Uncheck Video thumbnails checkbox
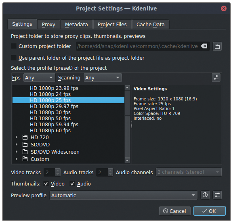This screenshot has height=223, width=233. (x=46, y=183)
